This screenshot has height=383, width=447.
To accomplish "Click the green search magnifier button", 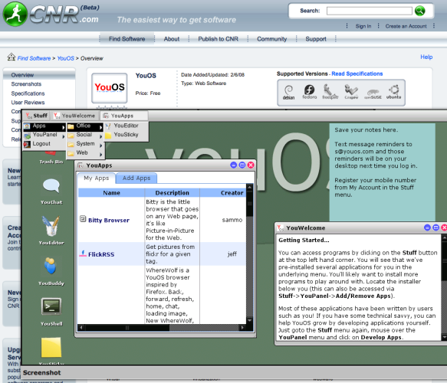I will tap(419, 11).
